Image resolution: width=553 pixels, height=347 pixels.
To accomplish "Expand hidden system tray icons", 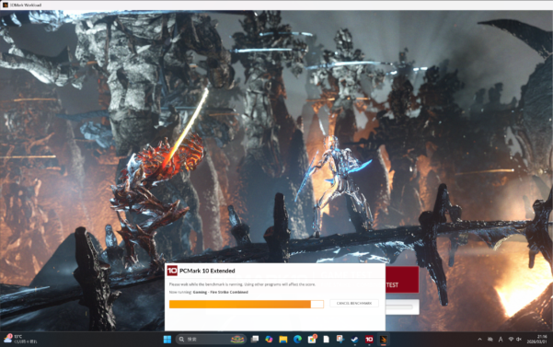I will pyautogui.click(x=479, y=340).
